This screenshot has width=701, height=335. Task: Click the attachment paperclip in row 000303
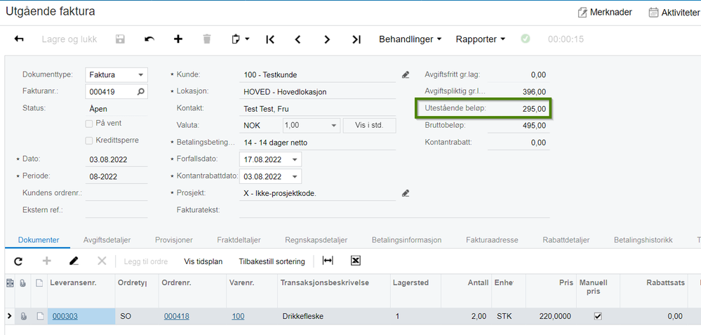click(23, 316)
